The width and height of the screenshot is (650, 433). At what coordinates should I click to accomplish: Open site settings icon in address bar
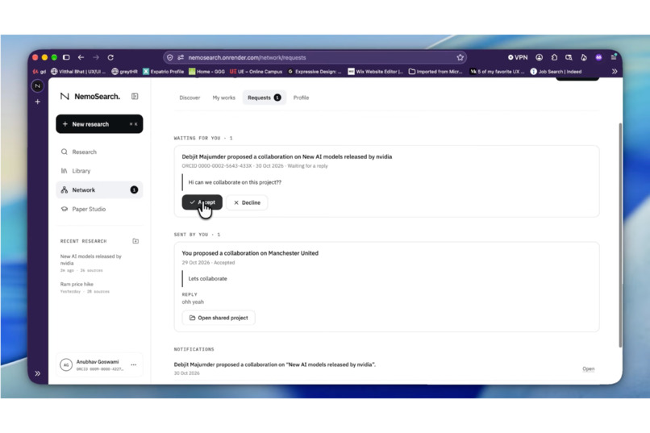pos(181,57)
